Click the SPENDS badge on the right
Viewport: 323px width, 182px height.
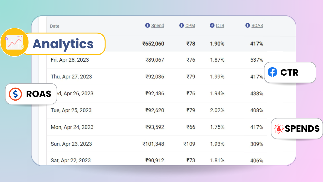click(x=297, y=129)
